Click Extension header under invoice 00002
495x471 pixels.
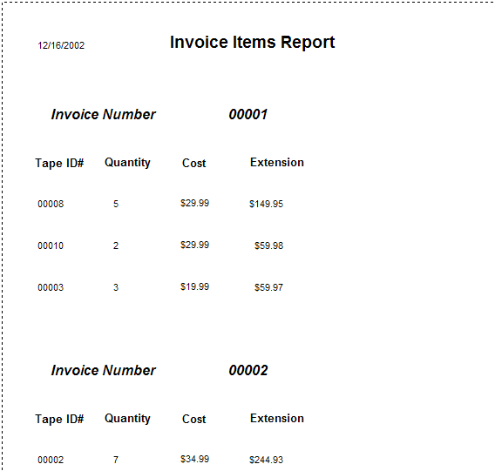click(277, 418)
